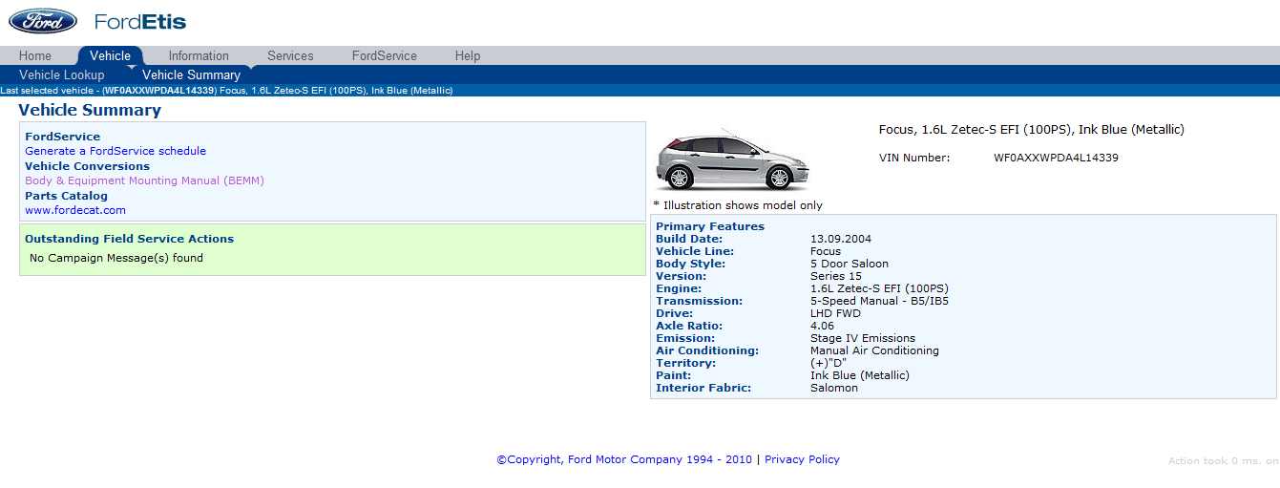Screen dimensions: 1280x488
Task: Open the Home tab
Action: coord(35,56)
